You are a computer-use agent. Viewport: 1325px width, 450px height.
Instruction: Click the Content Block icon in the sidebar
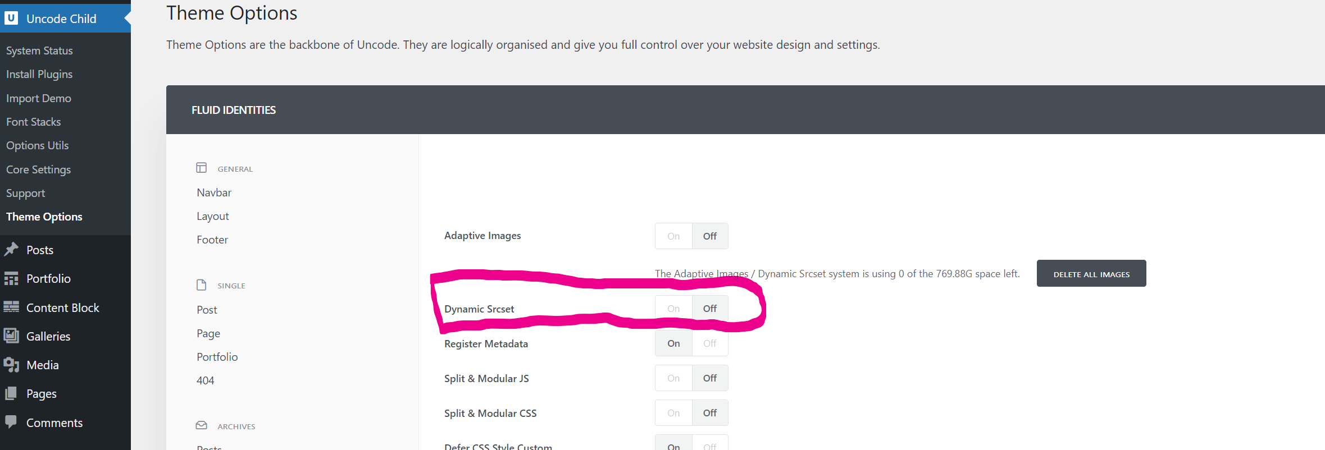pyautogui.click(x=11, y=307)
